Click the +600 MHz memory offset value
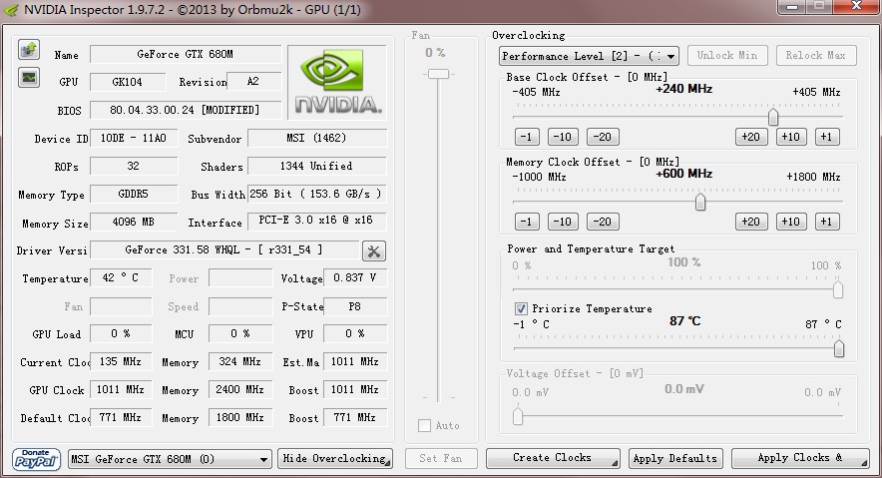 pos(684,174)
